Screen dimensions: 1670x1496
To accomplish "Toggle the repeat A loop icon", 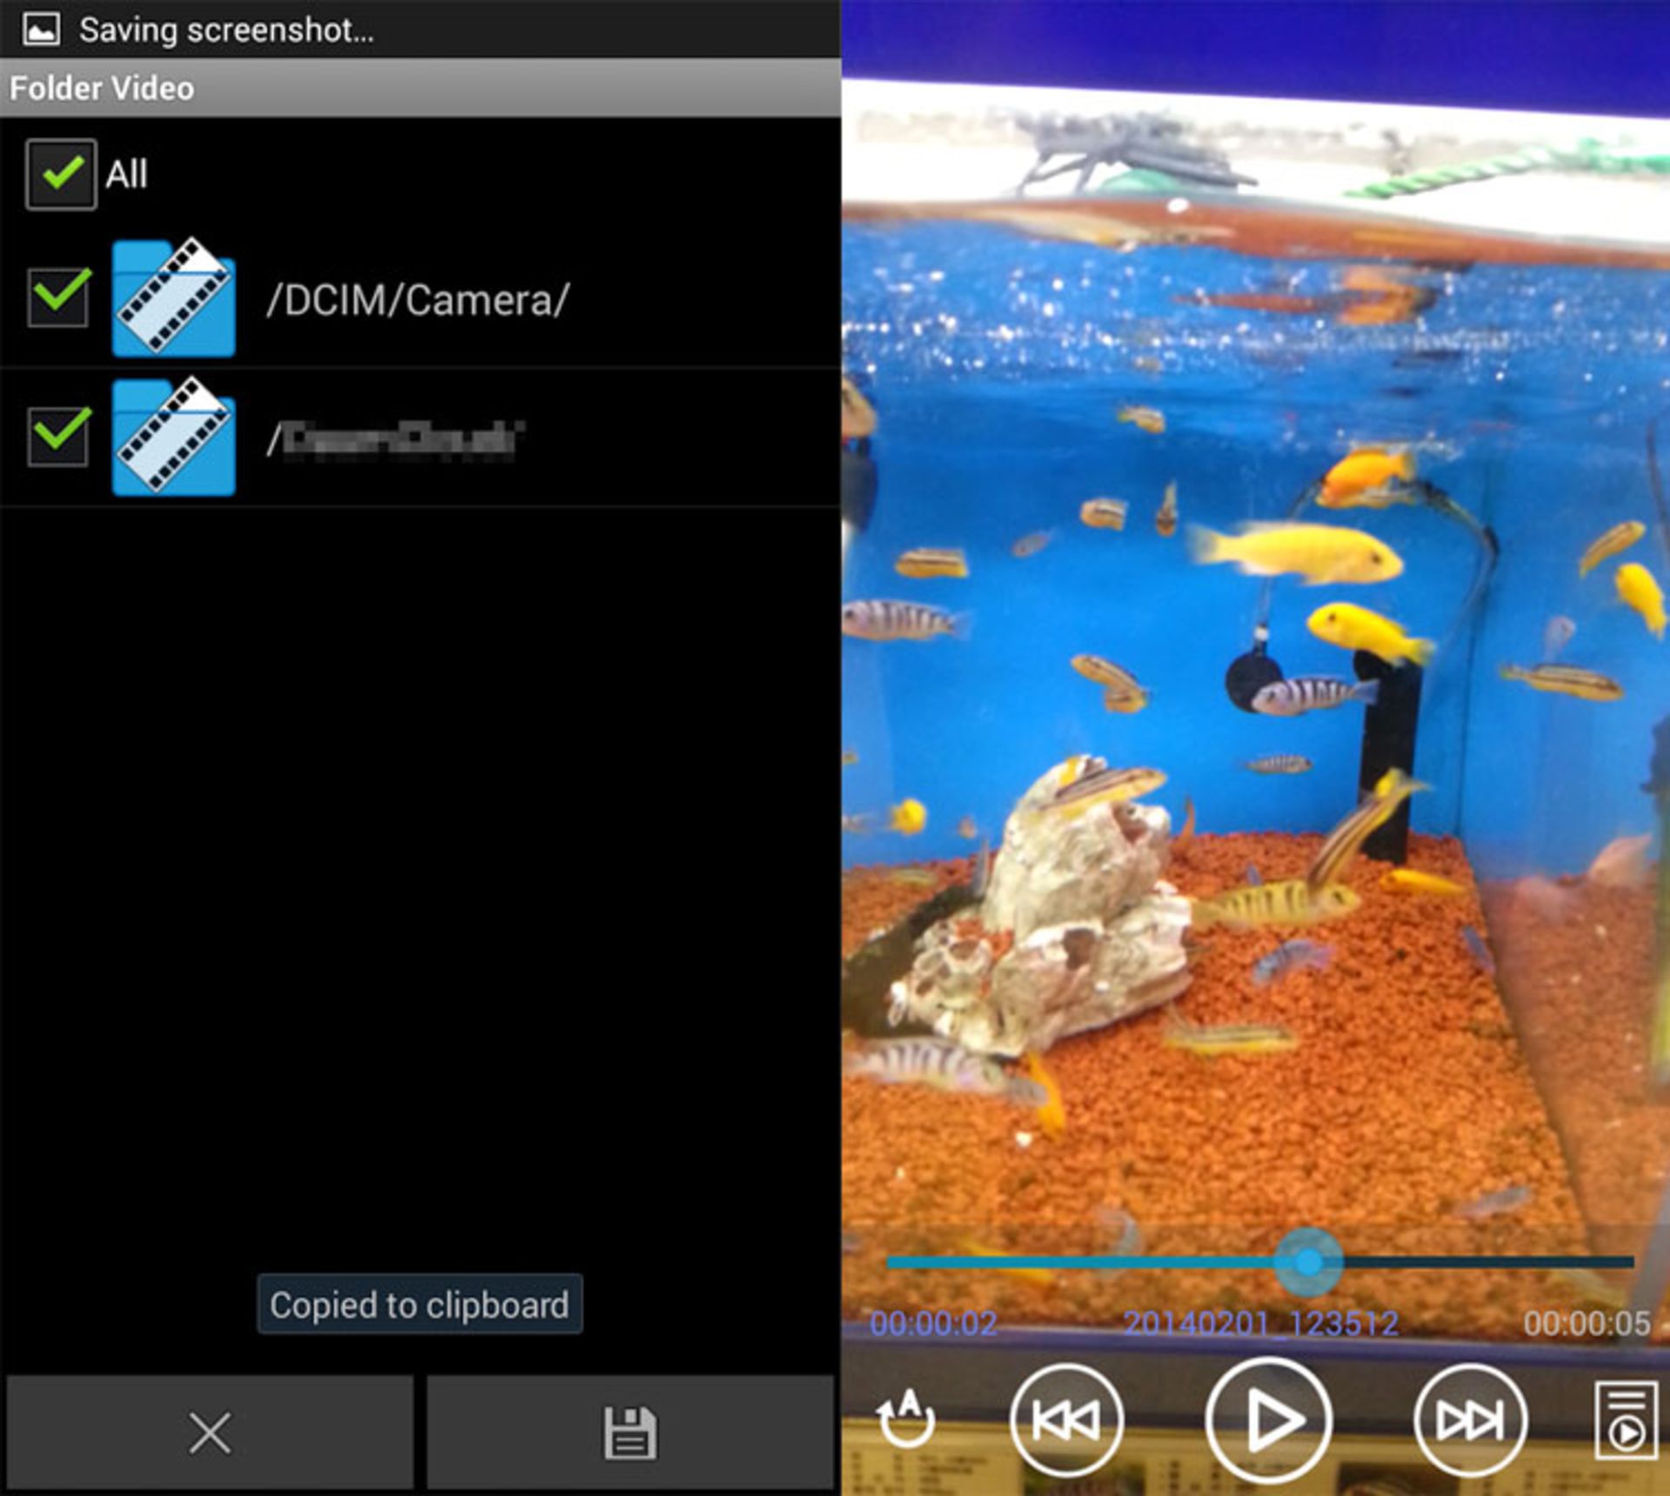I will [905, 1419].
